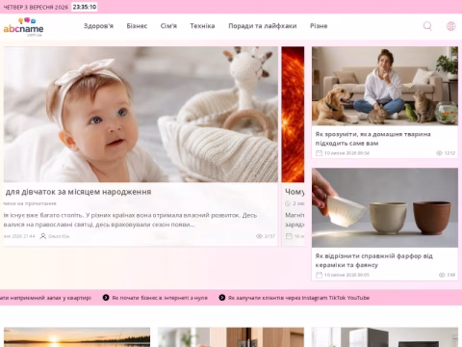Screen dimensions: 462x347
Task: Click calendar icon under the pet article
Action: pyautogui.click(x=319, y=153)
